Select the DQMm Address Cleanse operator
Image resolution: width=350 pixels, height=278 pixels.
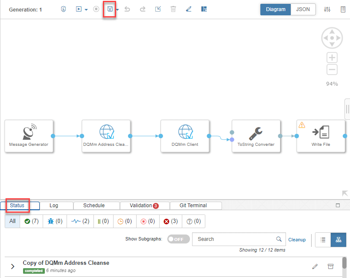106,136
